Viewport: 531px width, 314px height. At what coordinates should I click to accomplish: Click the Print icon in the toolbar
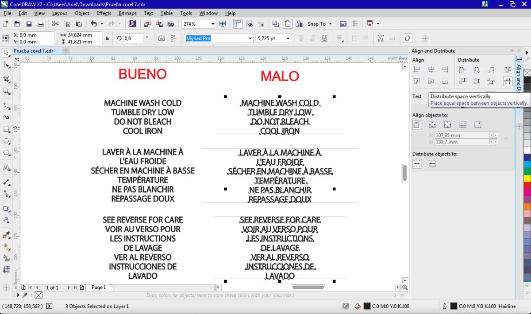(40, 24)
